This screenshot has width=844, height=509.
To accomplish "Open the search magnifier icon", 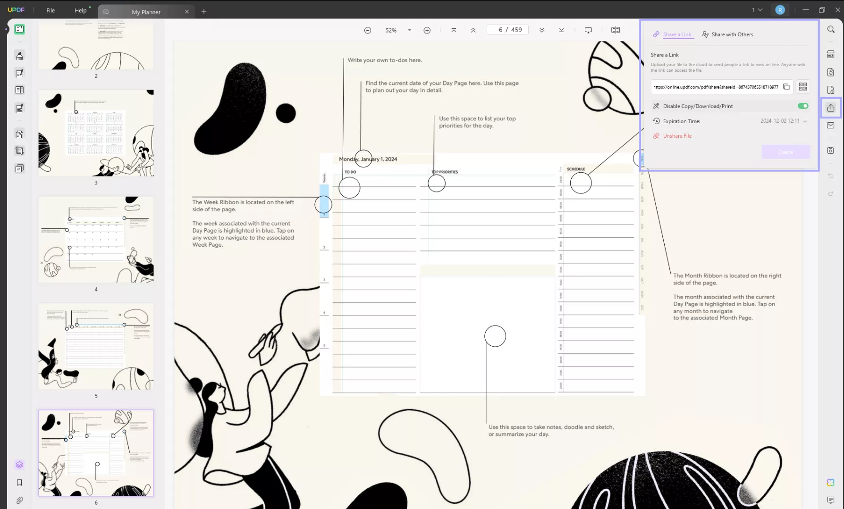I will [831, 29].
